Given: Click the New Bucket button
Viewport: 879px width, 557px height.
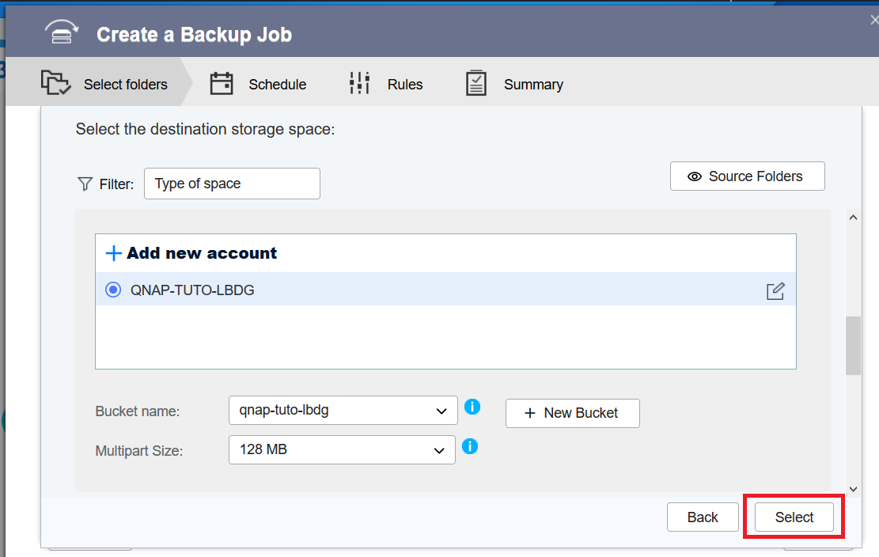Looking at the screenshot, I should click(x=572, y=413).
